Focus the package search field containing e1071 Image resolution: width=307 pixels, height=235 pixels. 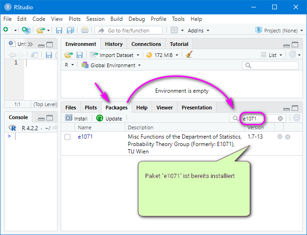coord(258,118)
